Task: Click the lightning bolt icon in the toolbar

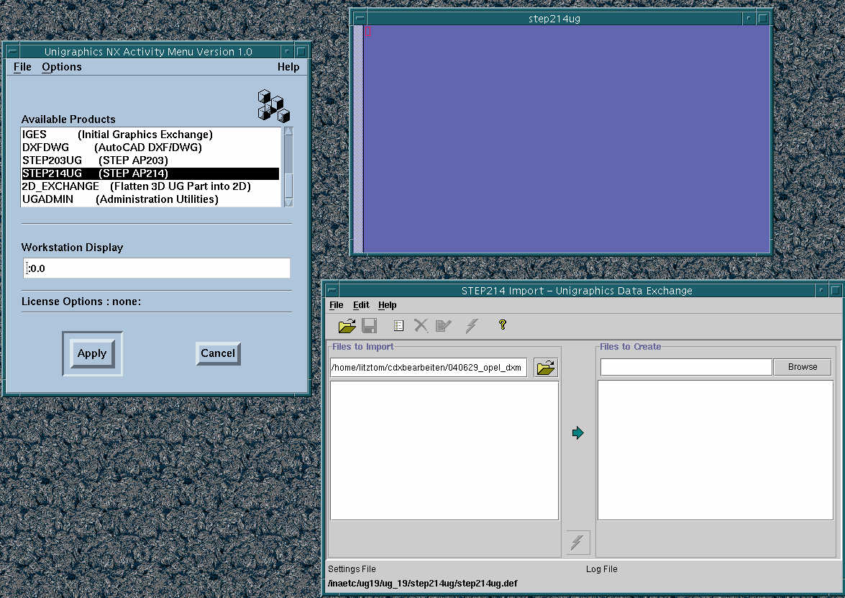Action: 472,326
